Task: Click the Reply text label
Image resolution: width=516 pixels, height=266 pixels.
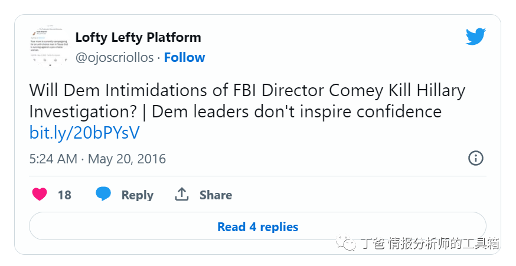Action: tap(137, 195)
